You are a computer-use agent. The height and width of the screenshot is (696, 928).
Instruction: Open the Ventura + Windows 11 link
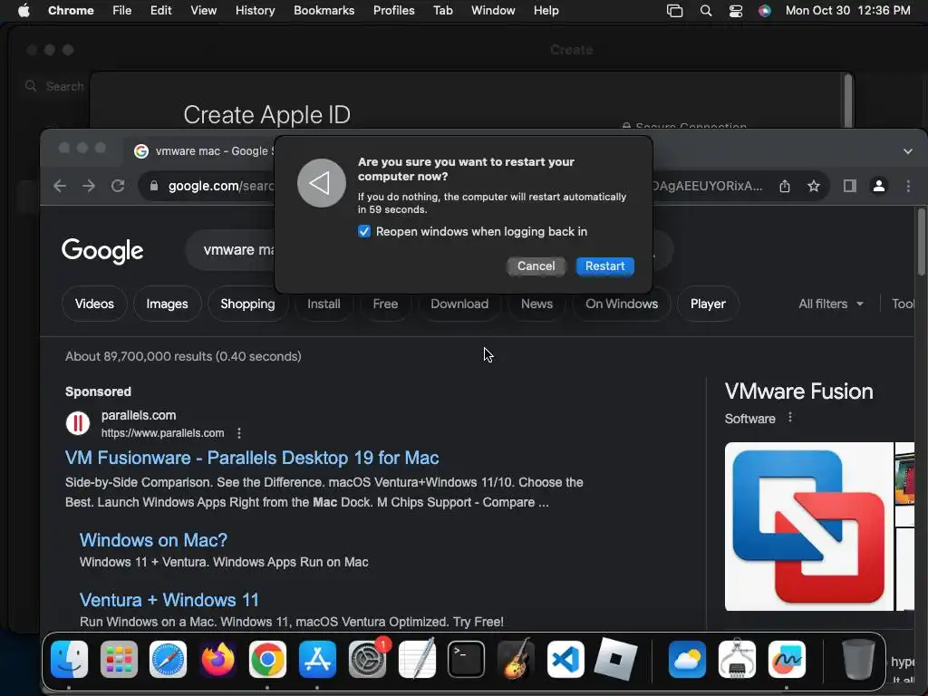pos(169,600)
